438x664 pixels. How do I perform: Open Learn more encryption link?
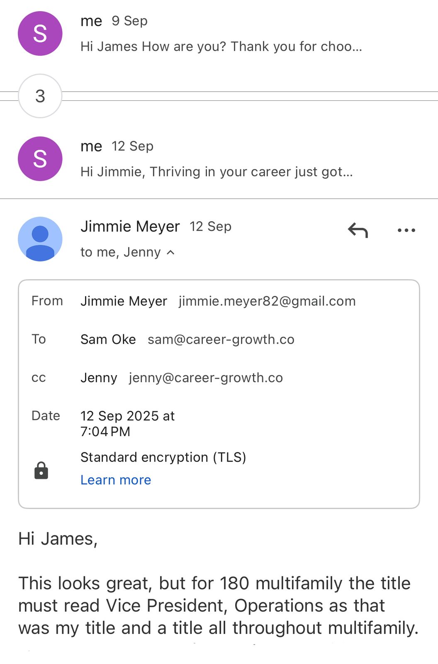click(116, 480)
